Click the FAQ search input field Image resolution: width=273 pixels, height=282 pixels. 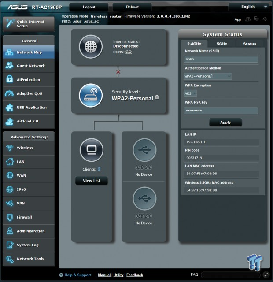pos(231,275)
